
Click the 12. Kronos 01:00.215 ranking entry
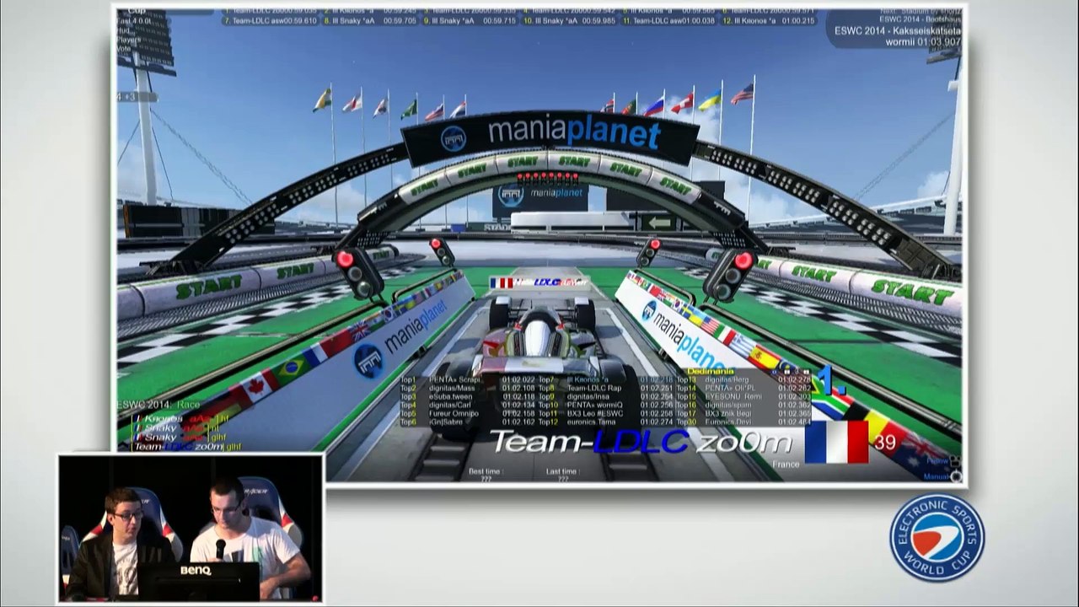click(x=767, y=20)
